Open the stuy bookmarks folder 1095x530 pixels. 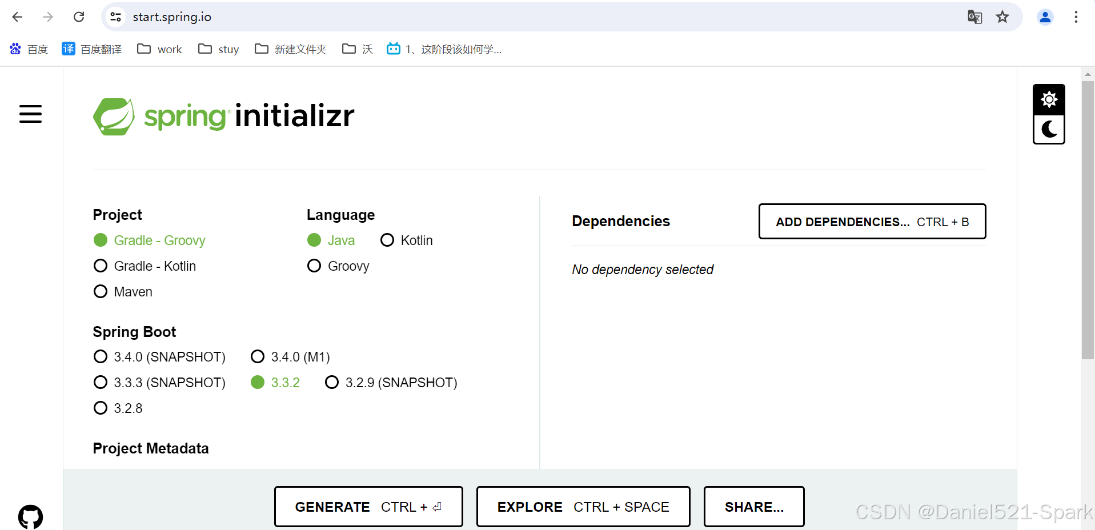point(218,49)
